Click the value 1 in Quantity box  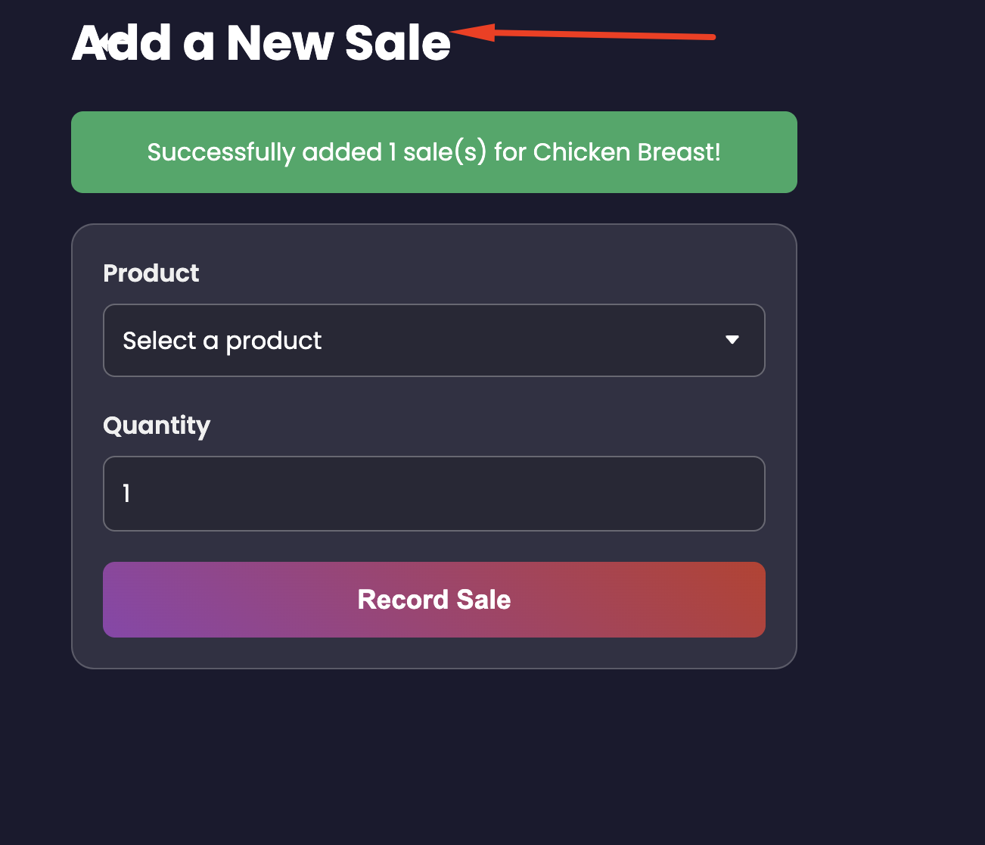click(x=126, y=494)
